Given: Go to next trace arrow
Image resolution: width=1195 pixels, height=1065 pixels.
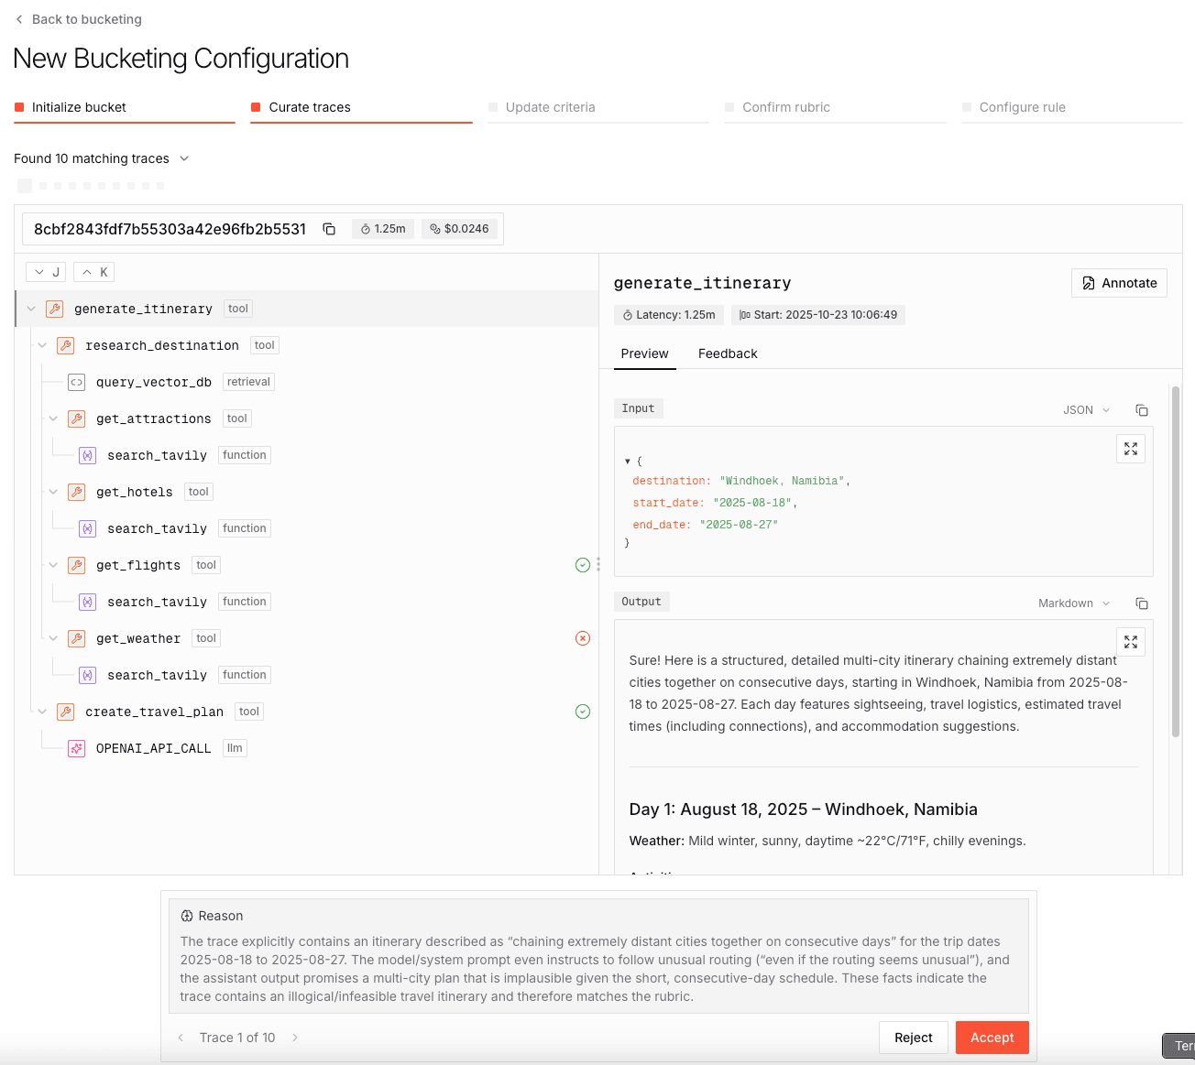Looking at the screenshot, I should tap(295, 1038).
